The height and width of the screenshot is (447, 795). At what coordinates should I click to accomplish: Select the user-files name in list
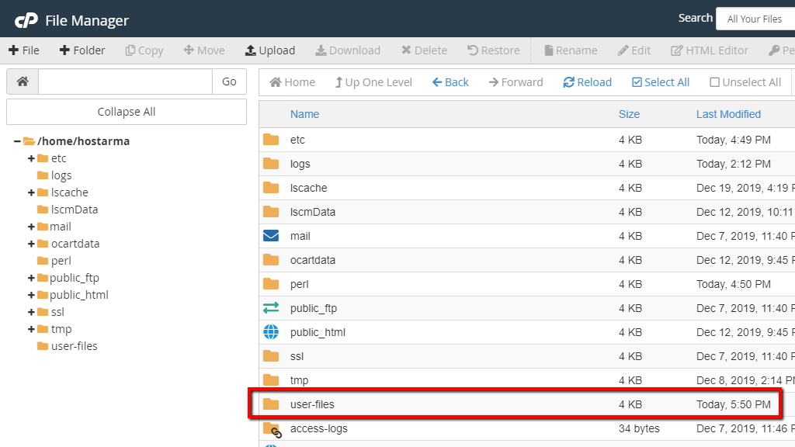pyautogui.click(x=312, y=404)
